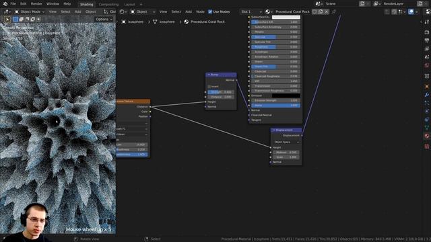431x242 pixels.
Task: Open the Help menu
Action: [x=67, y=4]
